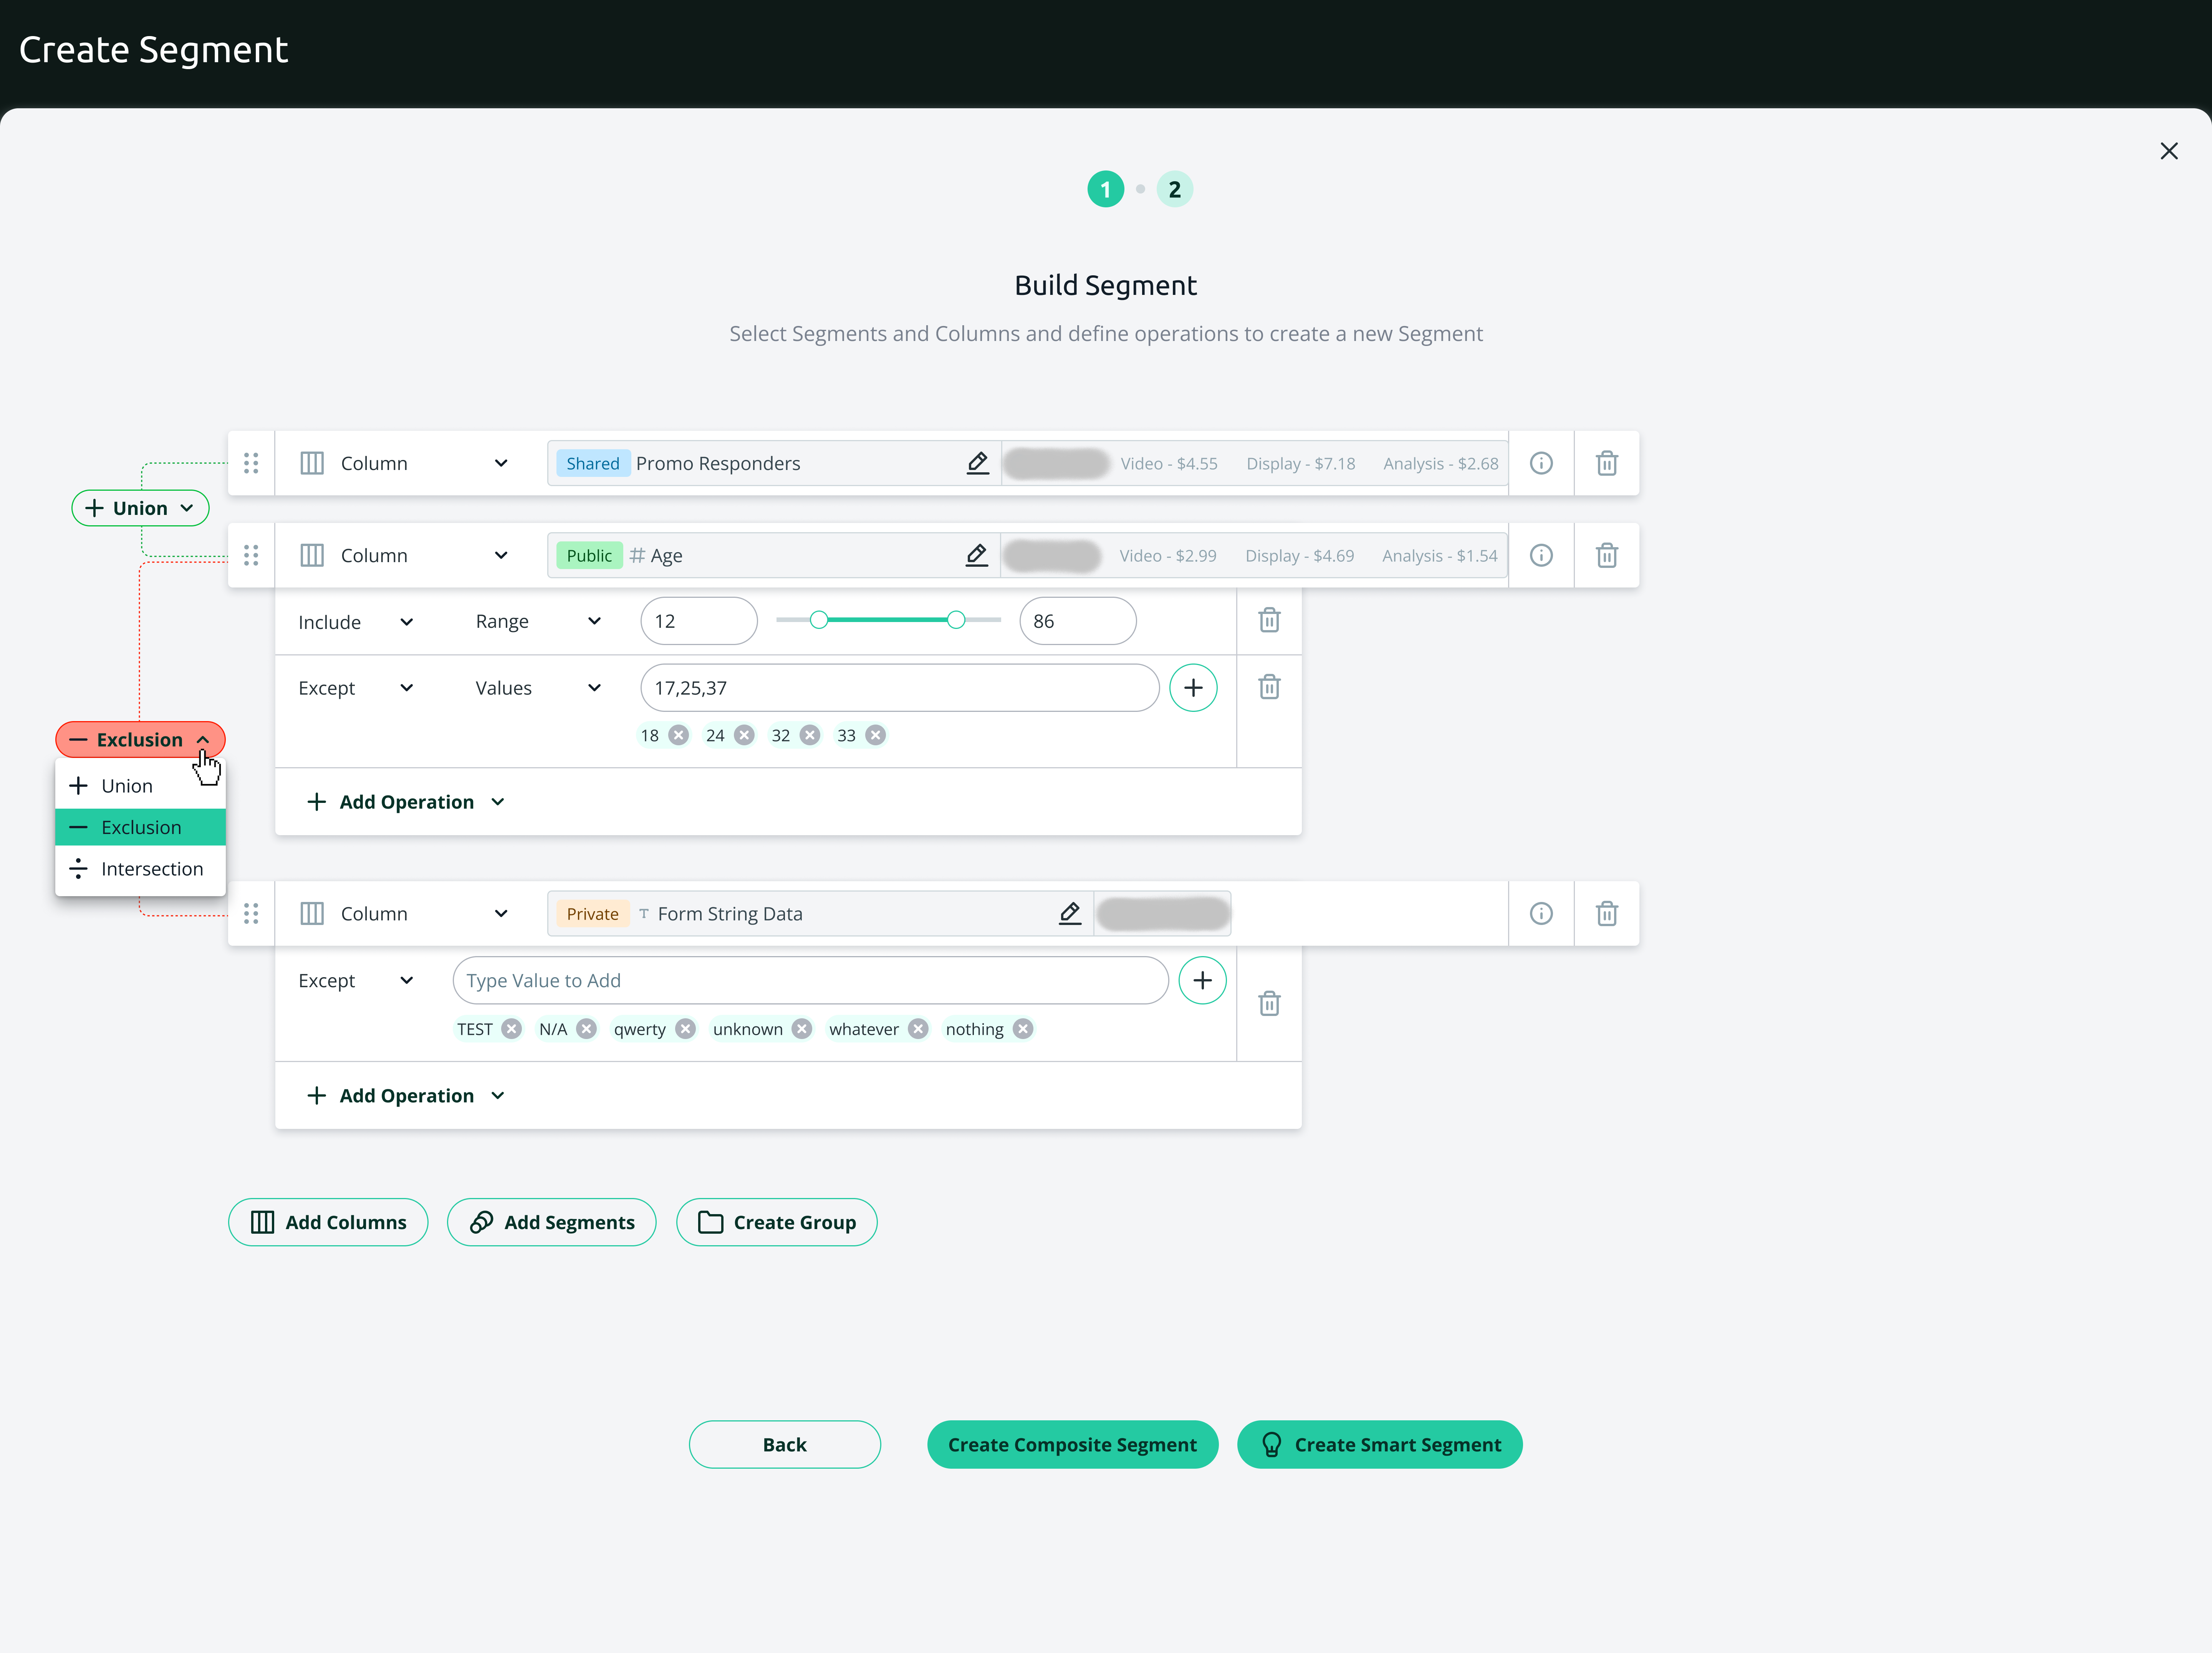2212x1653 pixels.
Task: Click the right handle of Age range slider
Action: click(x=955, y=620)
